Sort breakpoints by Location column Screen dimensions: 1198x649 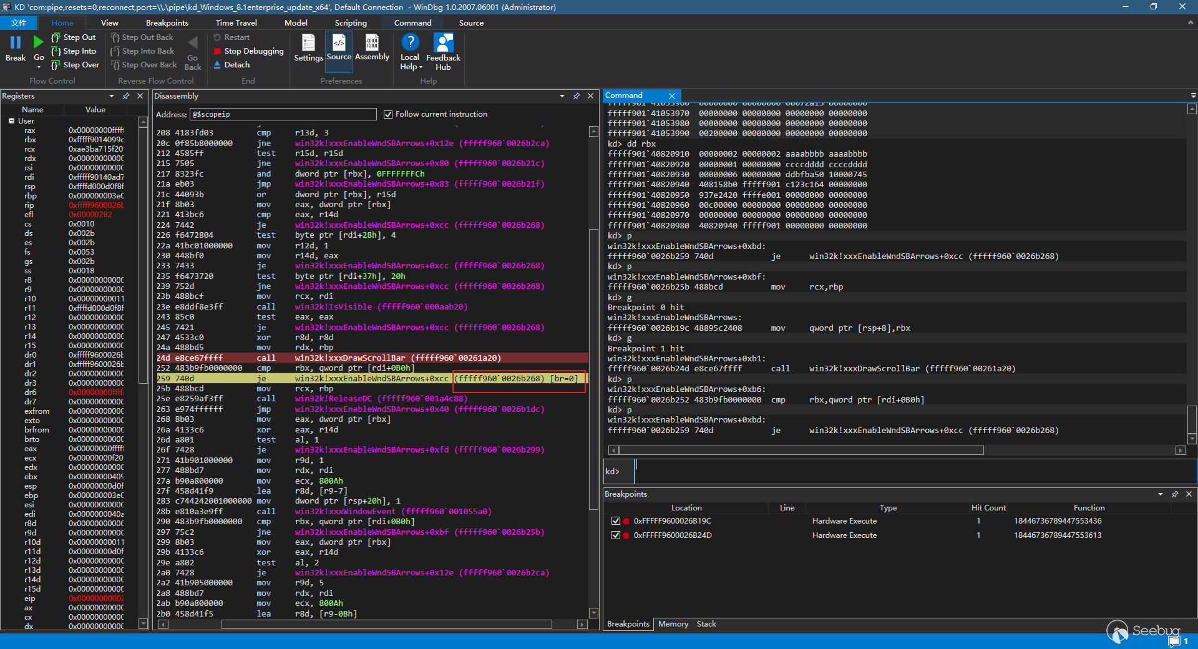tap(686, 508)
